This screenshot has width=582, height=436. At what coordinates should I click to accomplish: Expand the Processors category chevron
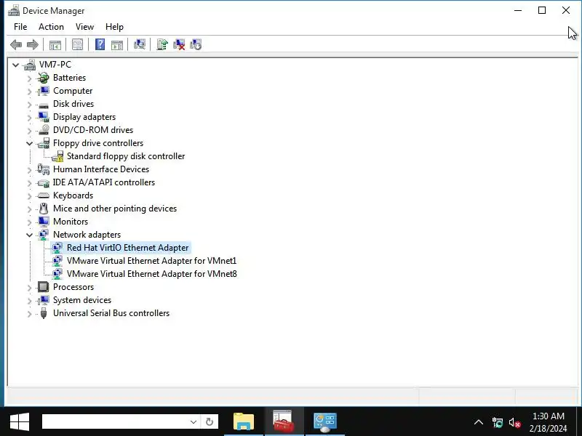(29, 288)
